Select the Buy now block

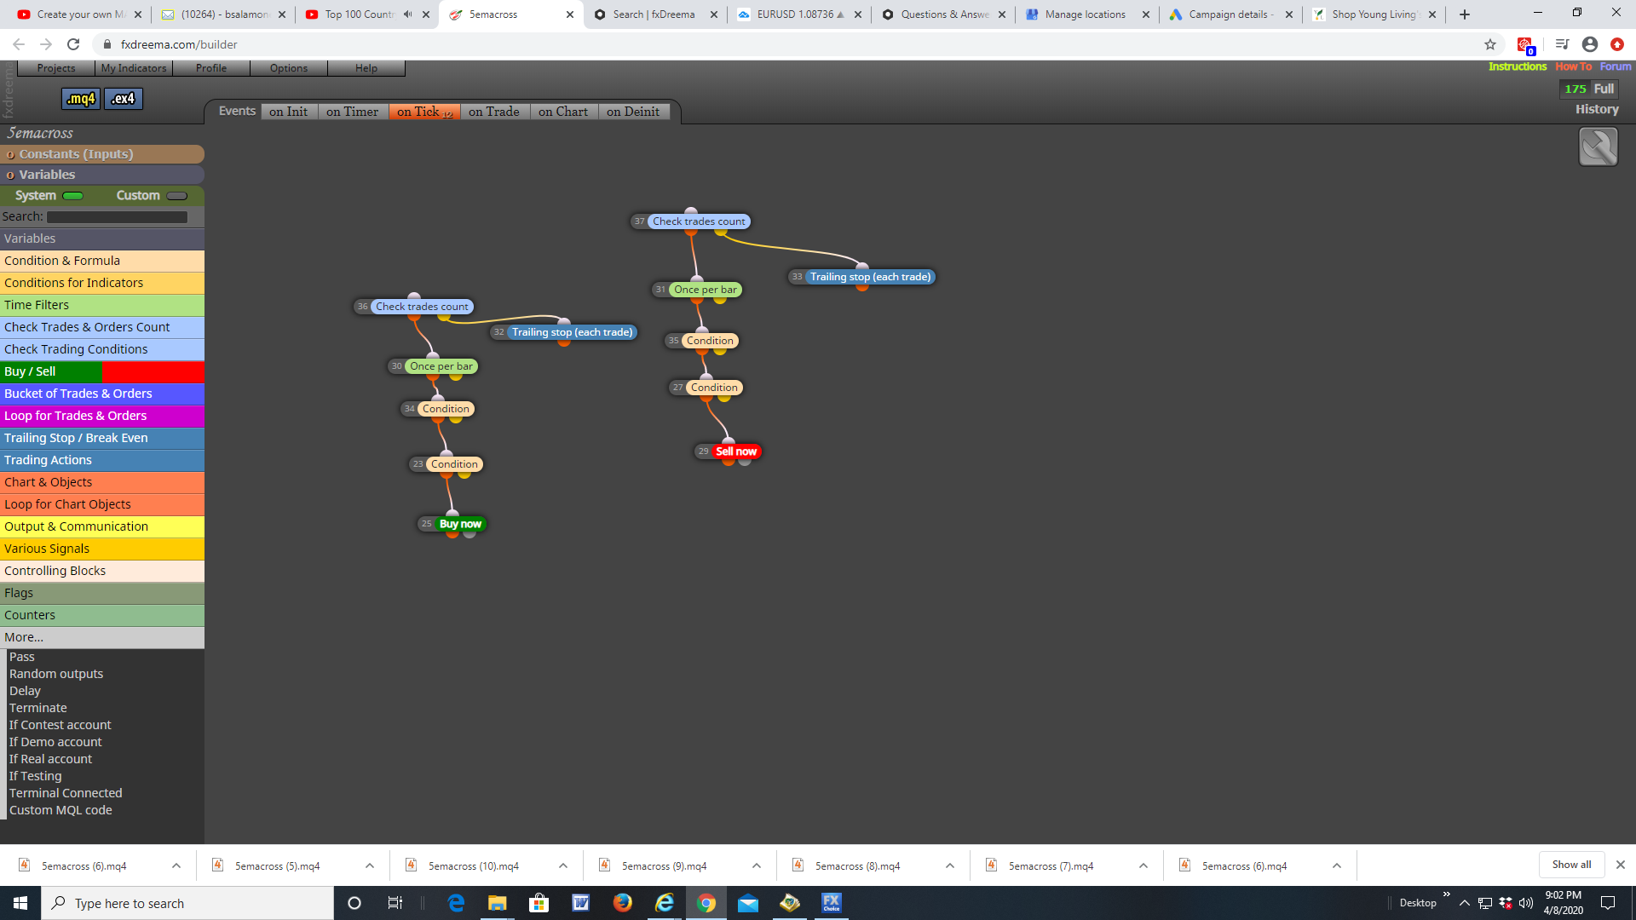point(460,524)
